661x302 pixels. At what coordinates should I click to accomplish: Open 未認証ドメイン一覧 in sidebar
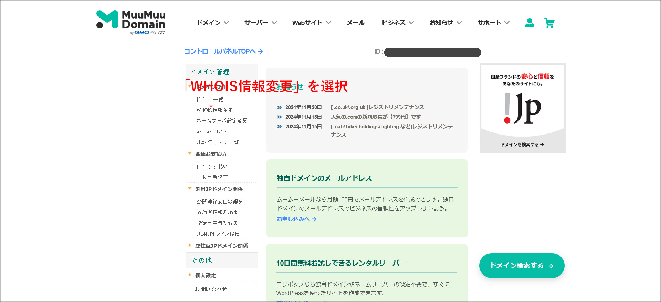218,142
